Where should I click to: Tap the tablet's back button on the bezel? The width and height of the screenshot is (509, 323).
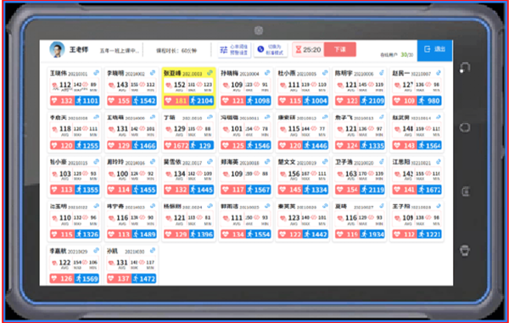pyautogui.click(x=465, y=68)
